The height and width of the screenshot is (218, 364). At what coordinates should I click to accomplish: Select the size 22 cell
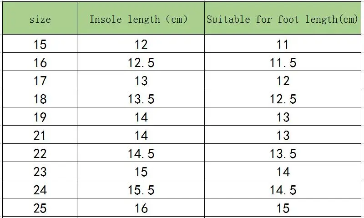pyautogui.click(x=40, y=154)
